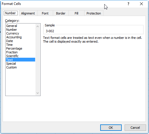
Task: Select Date from the category list
Action: 10,41
